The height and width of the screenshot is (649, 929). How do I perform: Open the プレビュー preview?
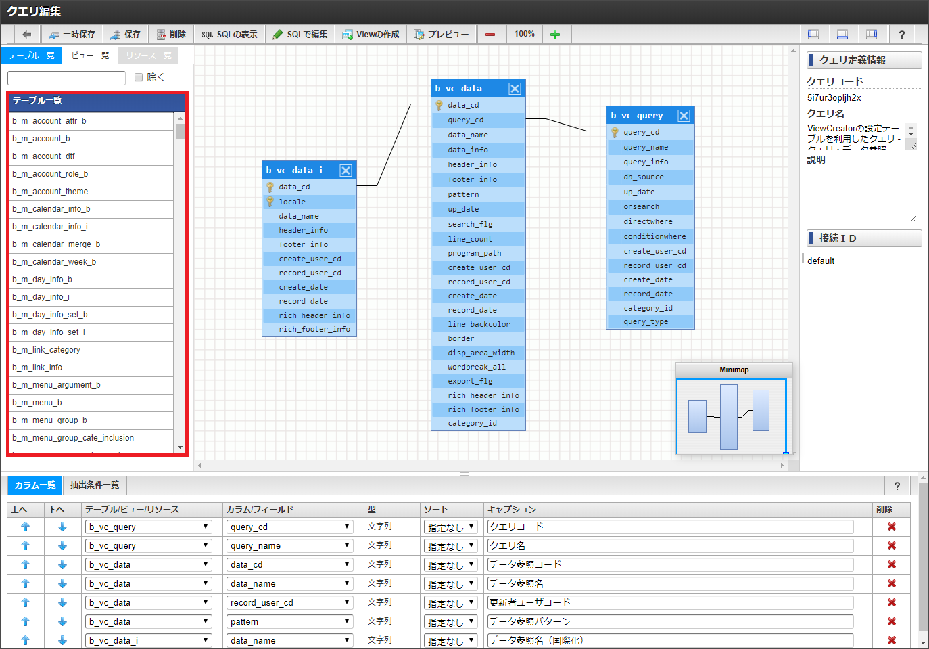(442, 35)
